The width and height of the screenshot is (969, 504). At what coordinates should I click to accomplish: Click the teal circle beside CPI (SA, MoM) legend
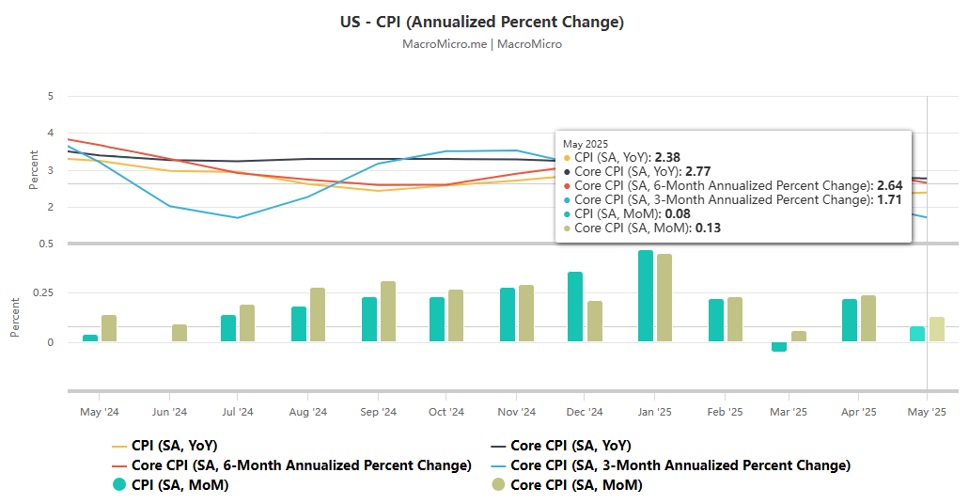(x=119, y=485)
